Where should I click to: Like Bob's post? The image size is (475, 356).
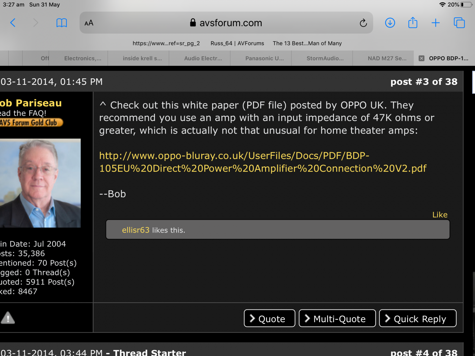[439, 214]
